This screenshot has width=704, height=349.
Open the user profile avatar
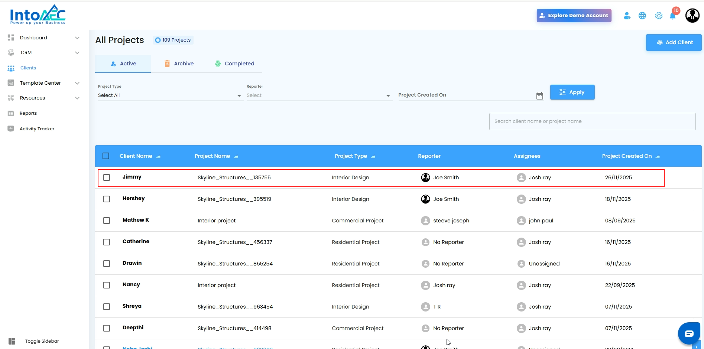pyautogui.click(x=692, y=16)
